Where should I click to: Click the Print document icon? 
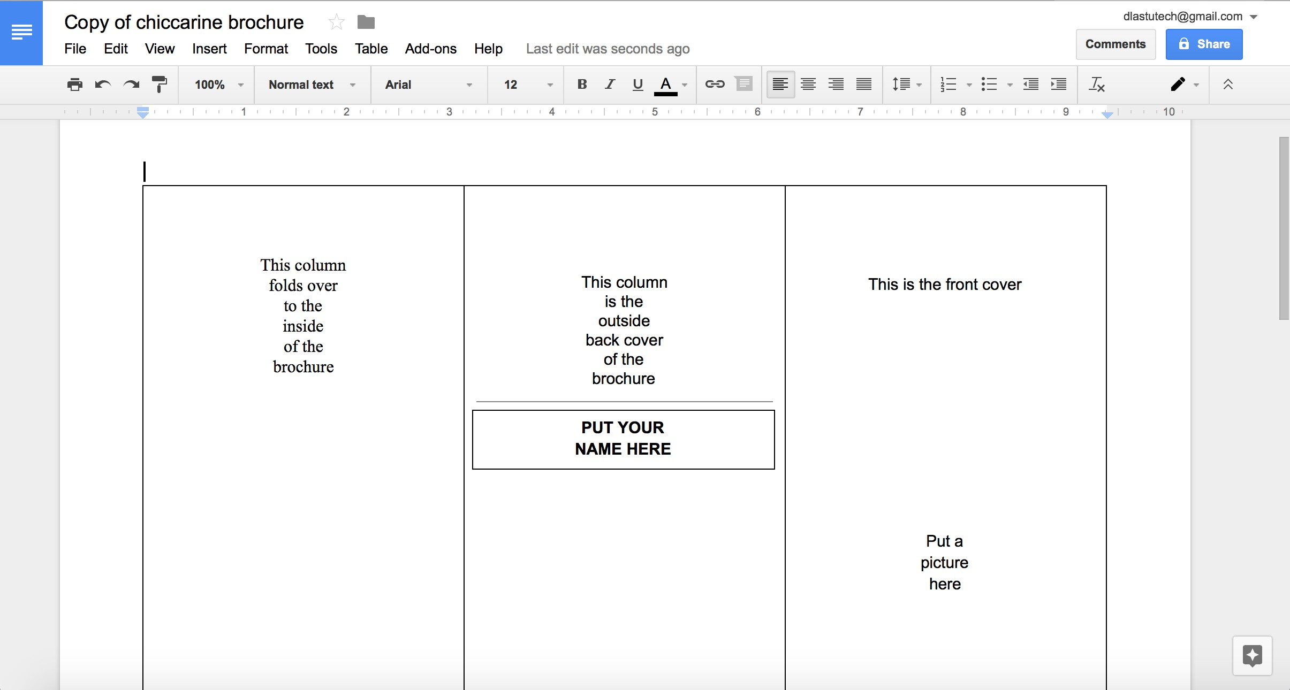pos(74,85)
